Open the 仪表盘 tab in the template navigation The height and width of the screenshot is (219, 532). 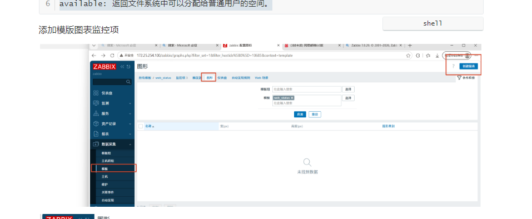click(222, 78)
